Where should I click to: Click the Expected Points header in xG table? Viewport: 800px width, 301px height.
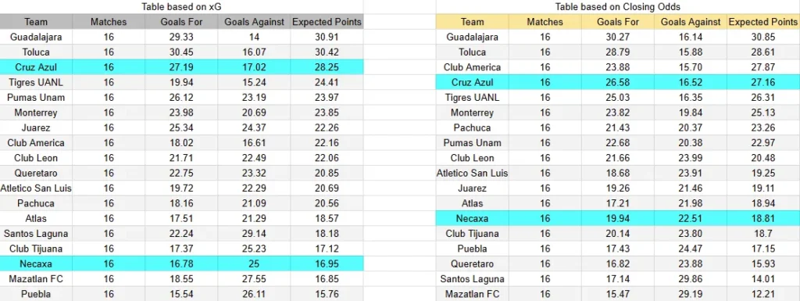[x=327, y=22]
